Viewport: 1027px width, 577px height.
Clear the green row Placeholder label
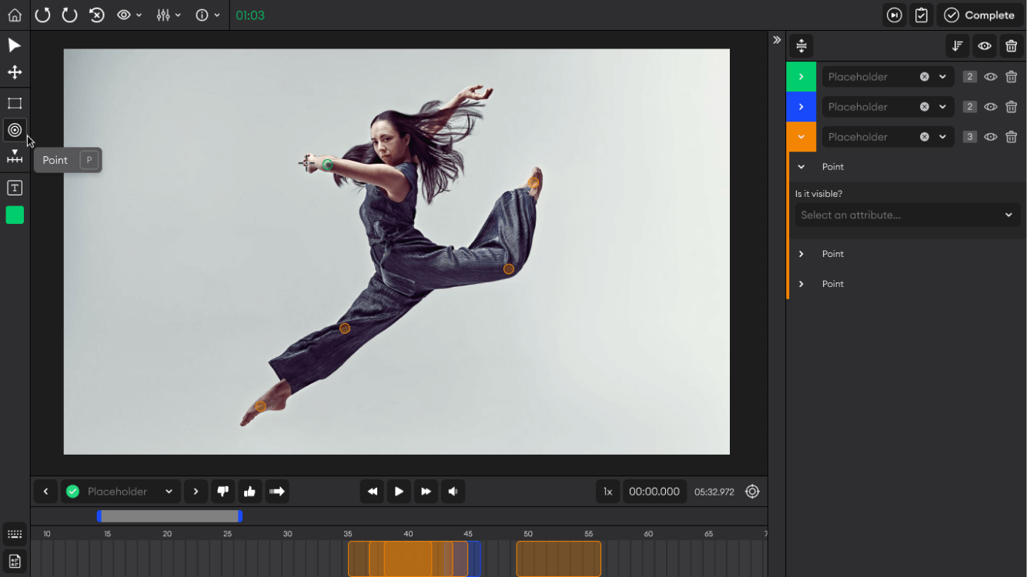coord(925,77)
